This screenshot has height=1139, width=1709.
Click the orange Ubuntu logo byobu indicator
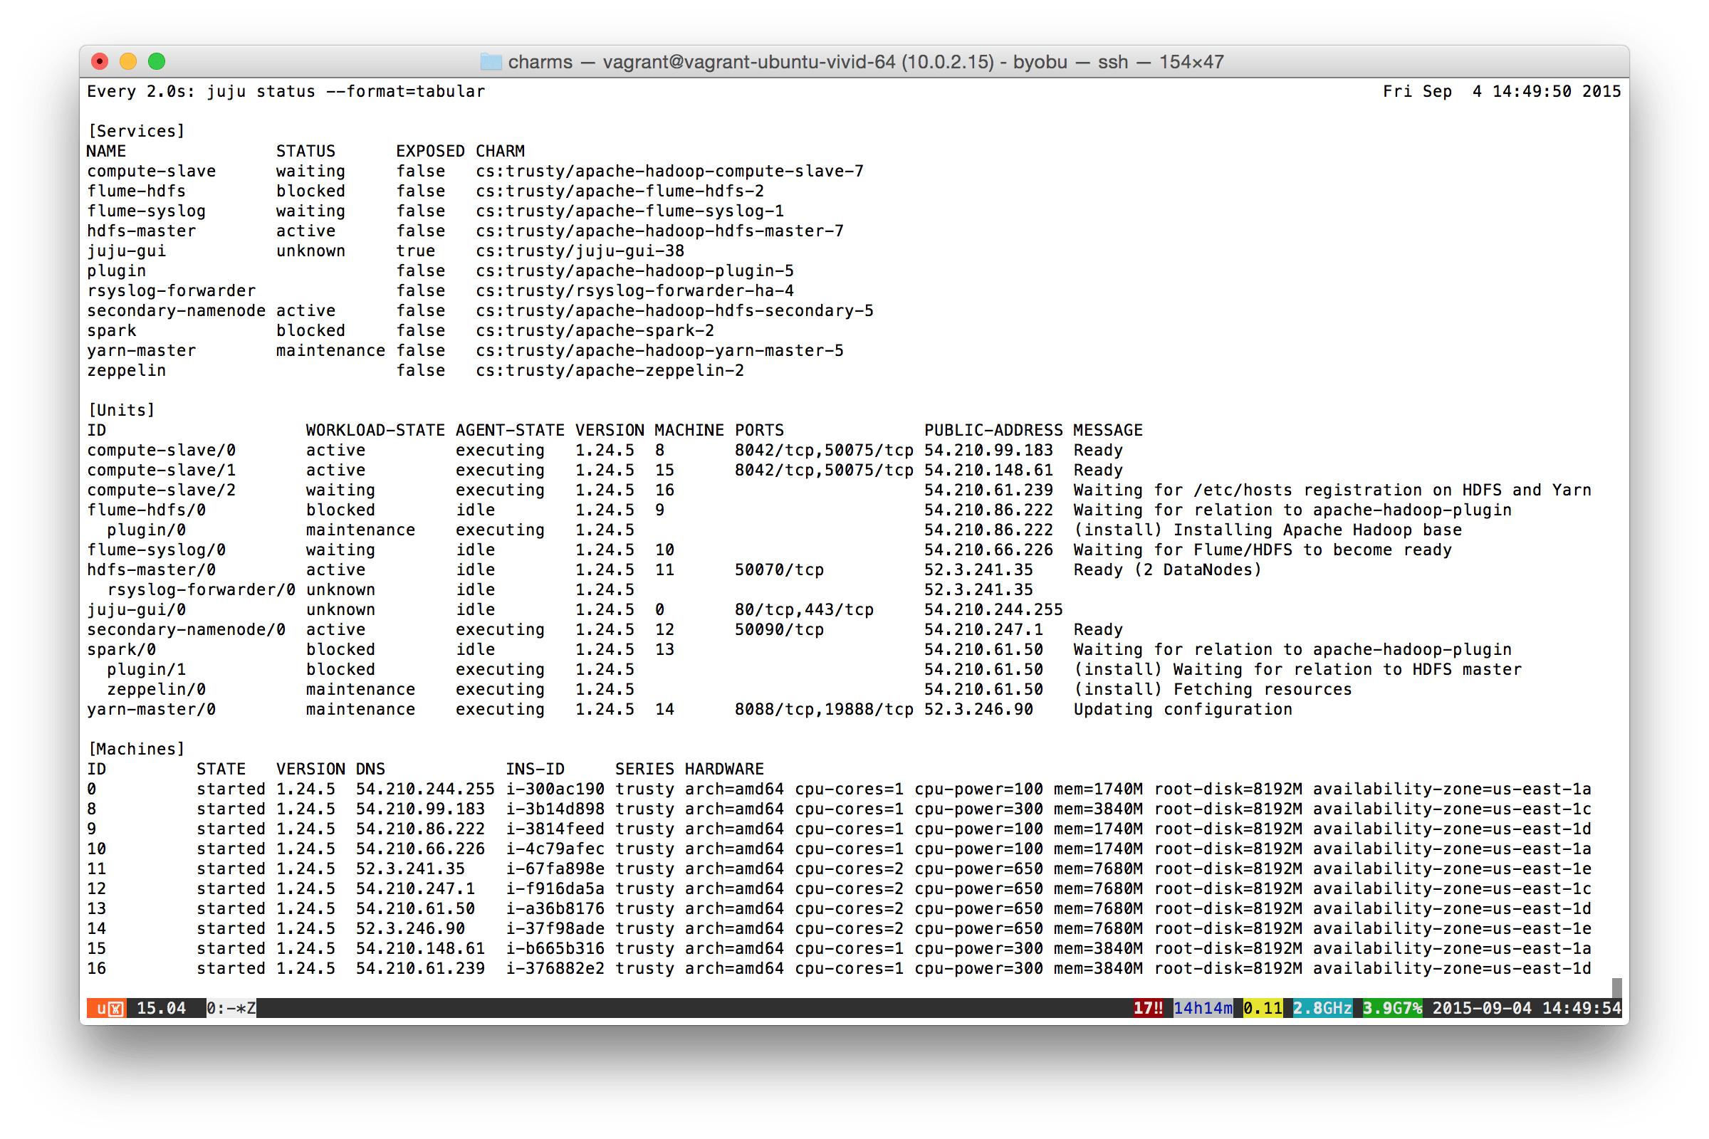tap(108, 1008)
